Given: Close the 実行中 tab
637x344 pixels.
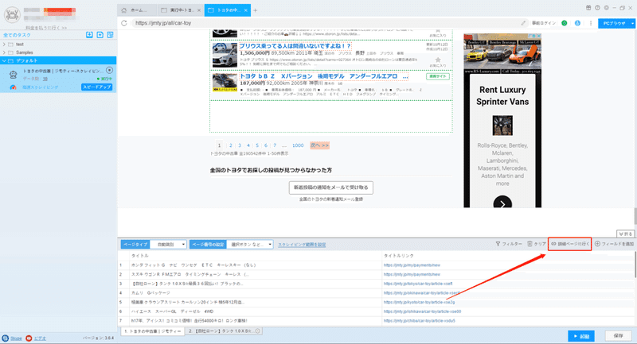Looking at the screenshot, I should pos(198,10).
